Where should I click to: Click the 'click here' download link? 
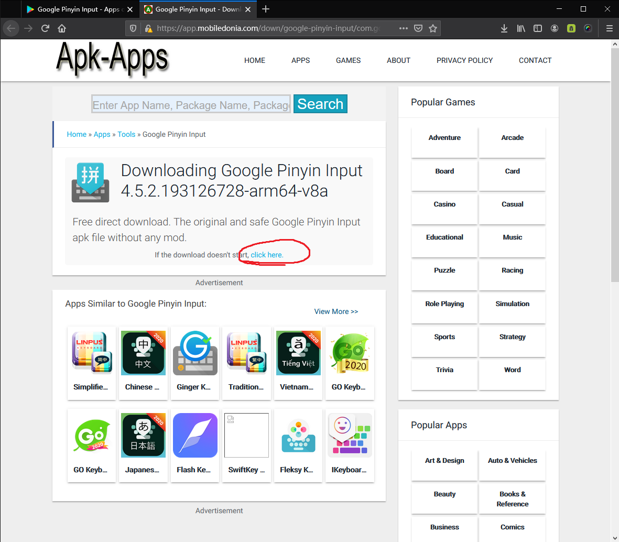[267, 255]
